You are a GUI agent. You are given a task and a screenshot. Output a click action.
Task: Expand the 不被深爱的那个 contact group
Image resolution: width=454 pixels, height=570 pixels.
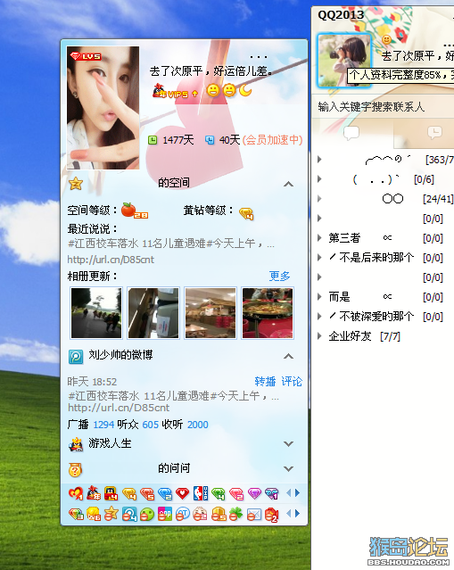319,317
